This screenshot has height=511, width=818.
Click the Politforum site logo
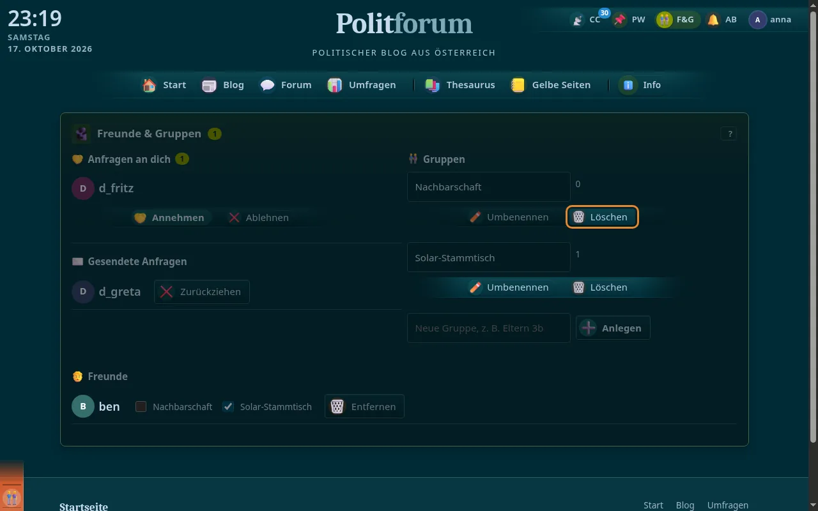click(x=405, y=24)
